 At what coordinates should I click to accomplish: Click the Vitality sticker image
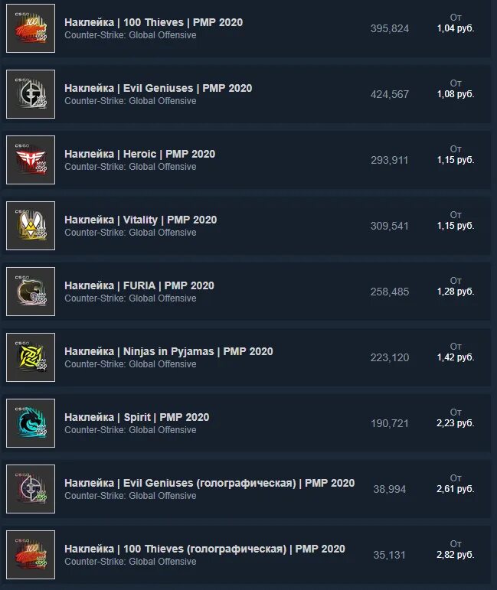coord(31,226)
